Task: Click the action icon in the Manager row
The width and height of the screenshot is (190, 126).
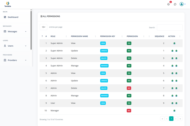Action: point(174,111)
